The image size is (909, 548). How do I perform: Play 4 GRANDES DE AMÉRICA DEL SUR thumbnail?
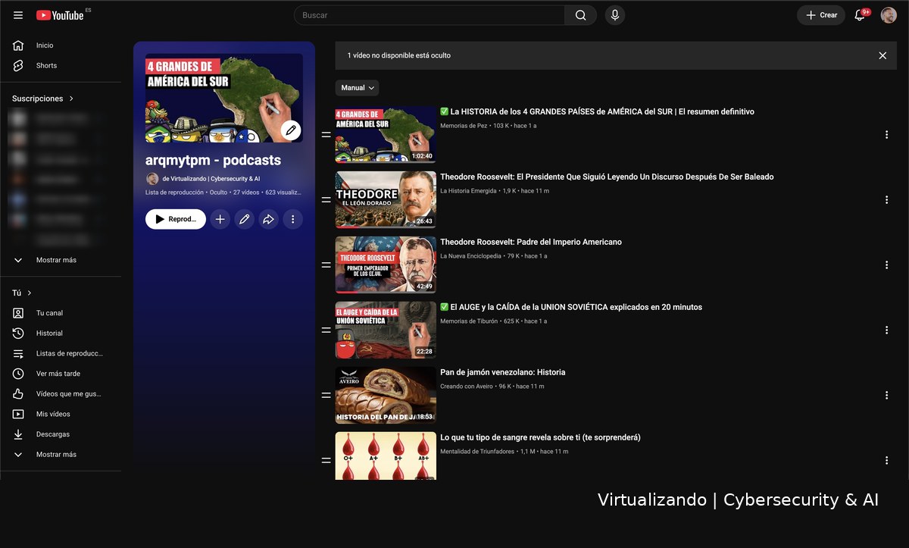386,135
